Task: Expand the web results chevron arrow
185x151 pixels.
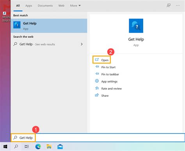Action: [x=82, y=44]
